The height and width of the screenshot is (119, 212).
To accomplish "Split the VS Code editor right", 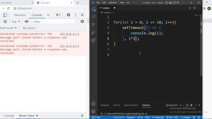I will point(194,8).
